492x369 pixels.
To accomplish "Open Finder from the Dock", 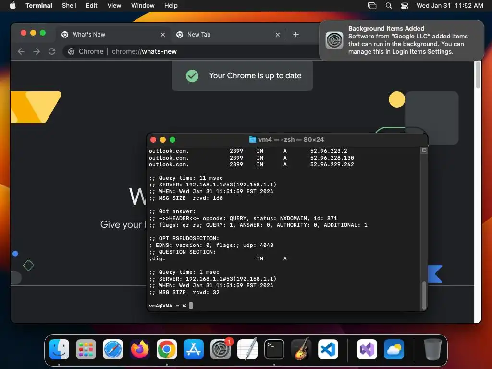I will click(x=59, y=349).
